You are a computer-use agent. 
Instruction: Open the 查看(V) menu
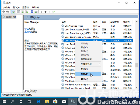pos(26,8)
